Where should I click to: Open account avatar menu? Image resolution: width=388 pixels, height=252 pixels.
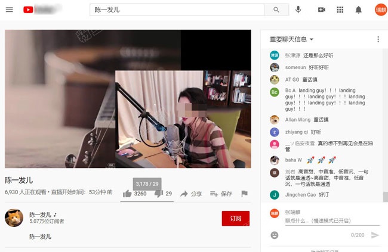click(x=381, y=10)
